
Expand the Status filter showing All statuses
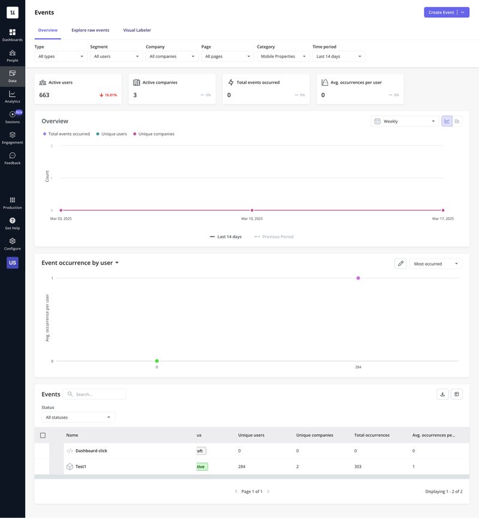pos(78,416)
